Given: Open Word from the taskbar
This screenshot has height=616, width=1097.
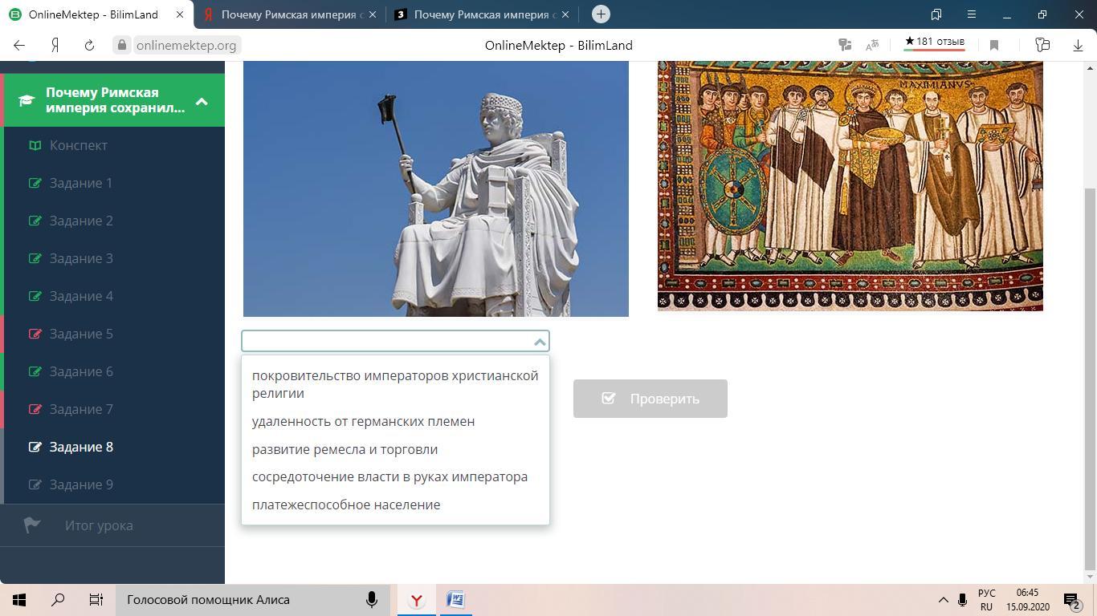Looking at the screenshot, I should (455, 600).
